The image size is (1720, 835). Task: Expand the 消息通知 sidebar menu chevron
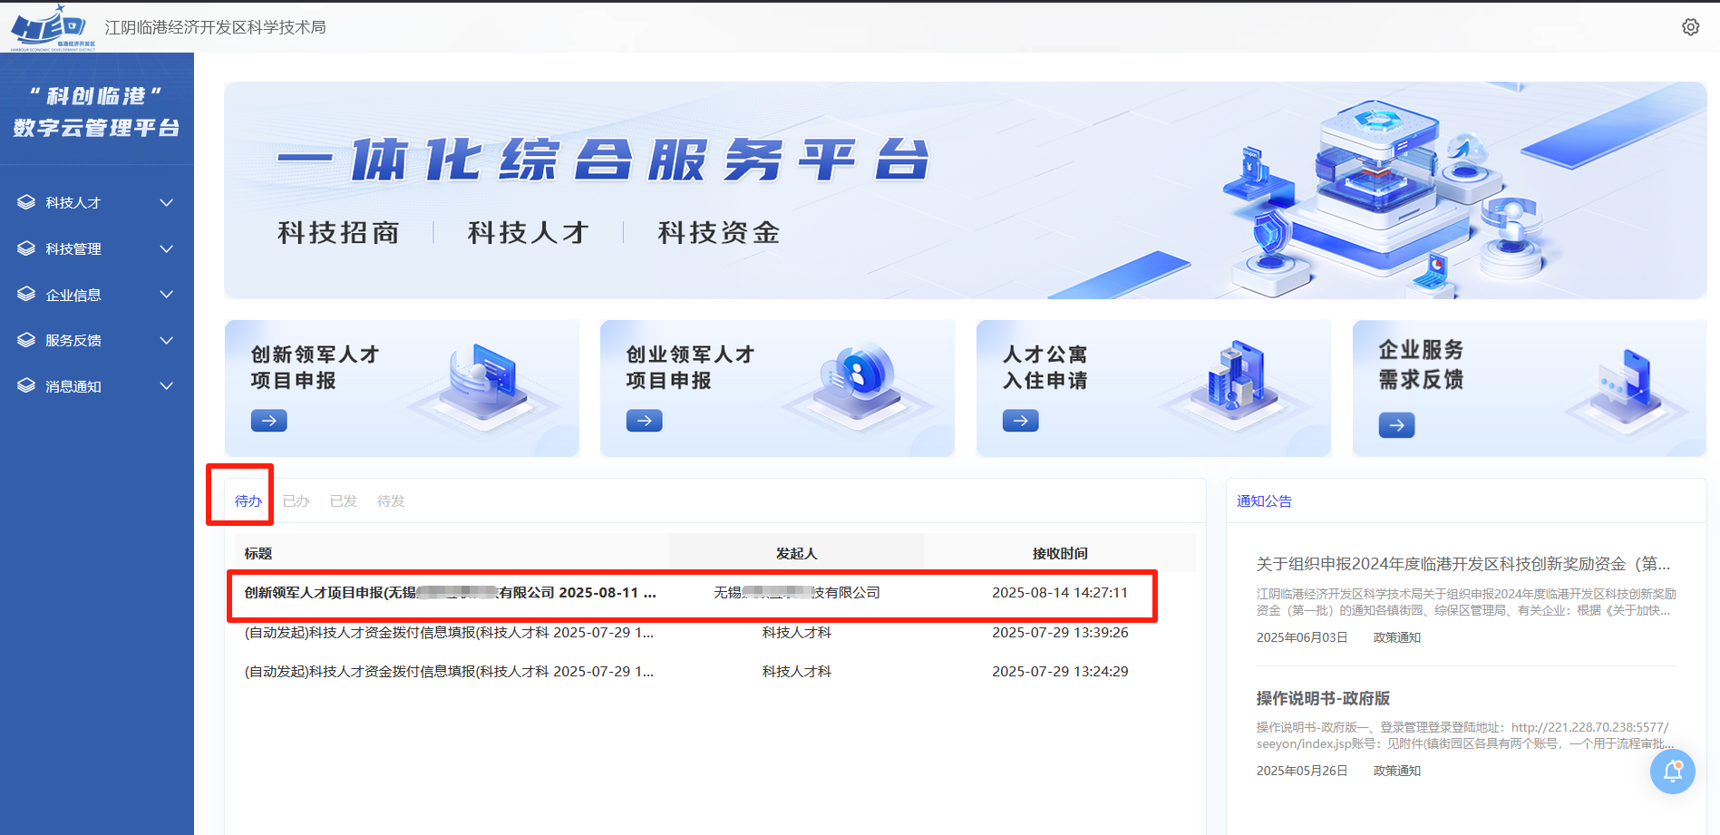tap(167, 386)
